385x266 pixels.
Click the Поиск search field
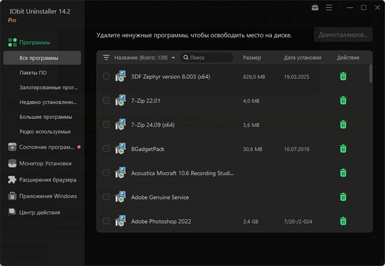coord(209,58)
